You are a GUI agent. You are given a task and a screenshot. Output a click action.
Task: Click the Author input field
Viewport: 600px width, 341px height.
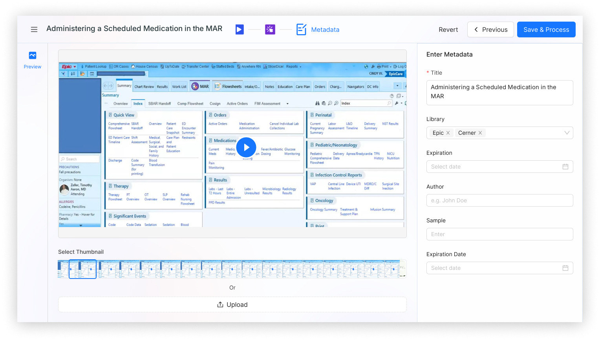pos(499,200)
